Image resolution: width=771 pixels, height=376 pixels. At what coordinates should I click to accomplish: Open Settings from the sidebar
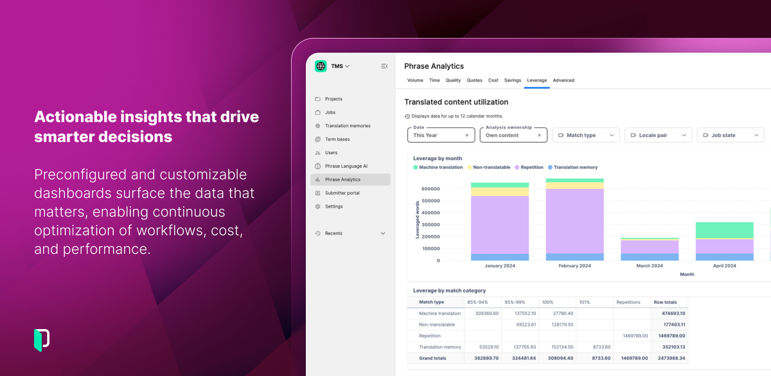click(333, 206)
